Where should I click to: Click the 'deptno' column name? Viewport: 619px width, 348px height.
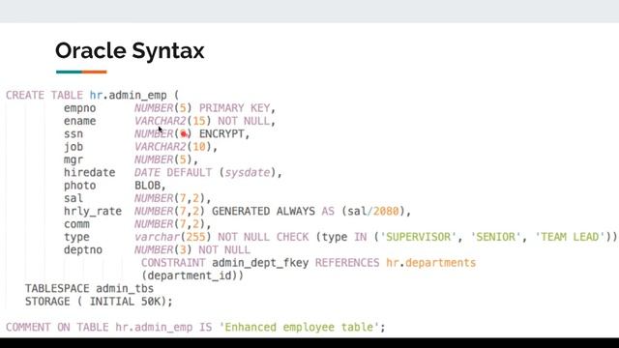[83, 250]
